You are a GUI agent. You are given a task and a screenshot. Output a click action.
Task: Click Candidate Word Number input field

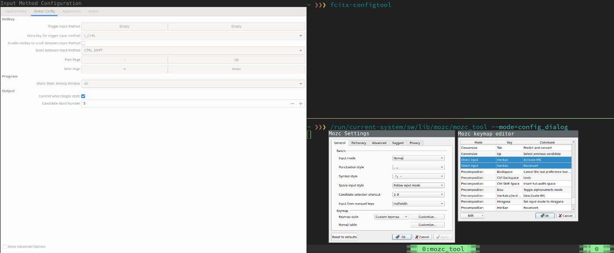pos(185,104)
